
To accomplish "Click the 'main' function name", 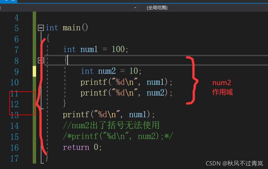I will coord(72,28).
